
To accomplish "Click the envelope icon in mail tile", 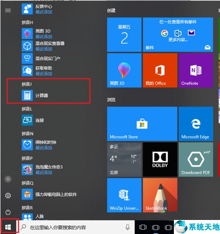I will pos(191,32).
